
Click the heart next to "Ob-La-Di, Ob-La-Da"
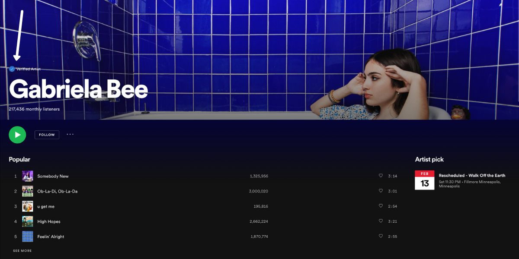click(x=381, y=191)
